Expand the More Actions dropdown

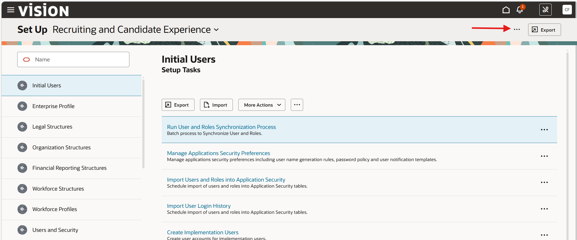click(262, 105)
